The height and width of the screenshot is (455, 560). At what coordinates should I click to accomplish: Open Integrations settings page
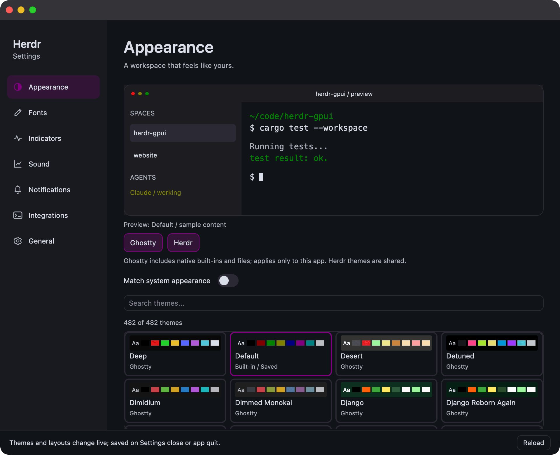point(53,215)
